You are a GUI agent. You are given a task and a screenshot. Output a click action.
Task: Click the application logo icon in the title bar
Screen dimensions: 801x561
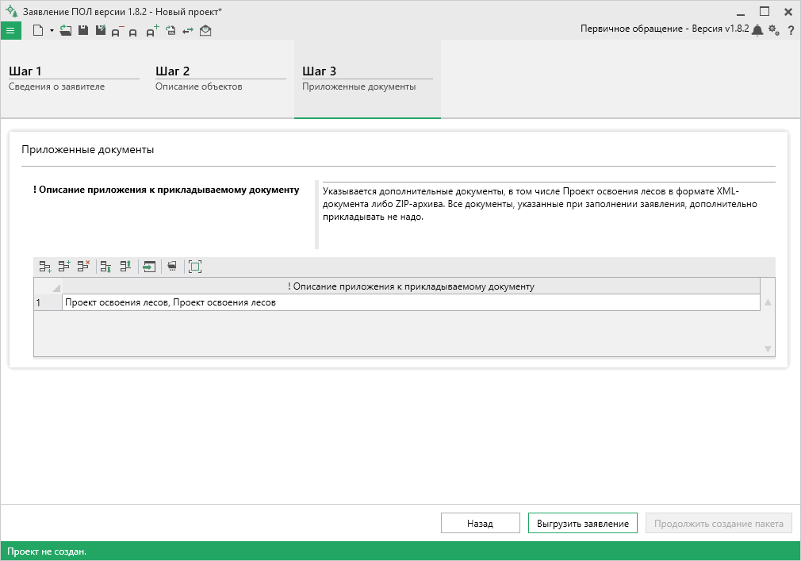11,11
